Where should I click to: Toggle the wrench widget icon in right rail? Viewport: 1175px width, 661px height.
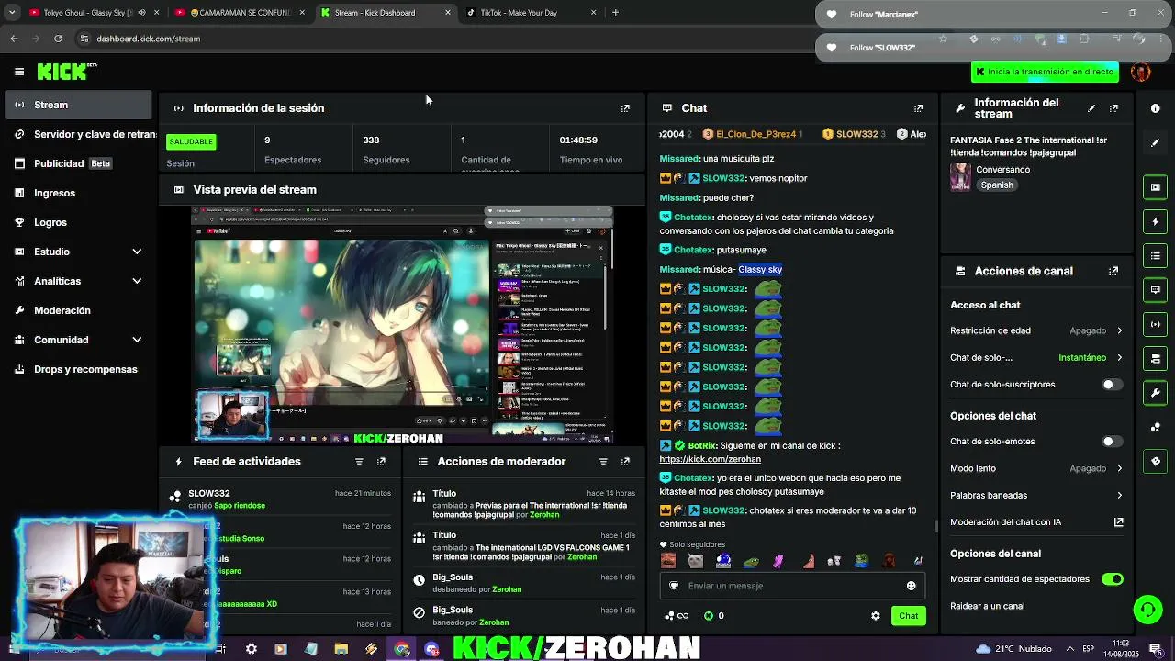[x=1155, y=393]
